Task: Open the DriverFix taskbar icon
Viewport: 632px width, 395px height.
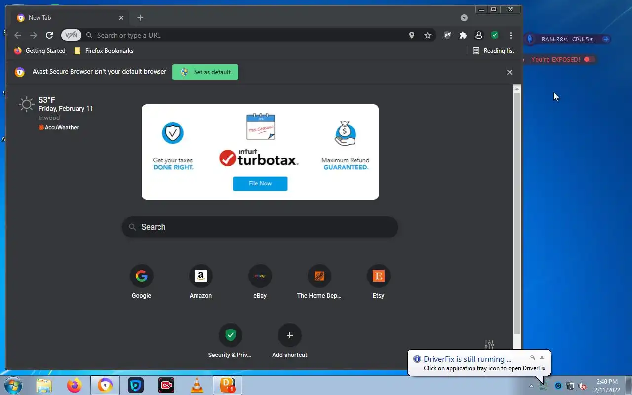Action: click(228, 385)
